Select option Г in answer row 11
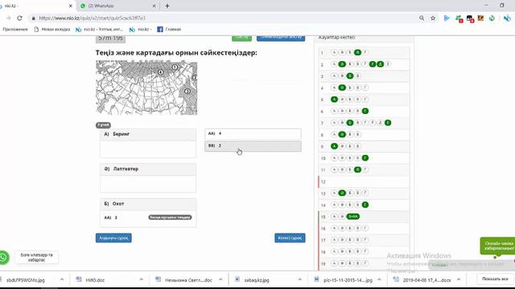 tap(365, 169)
